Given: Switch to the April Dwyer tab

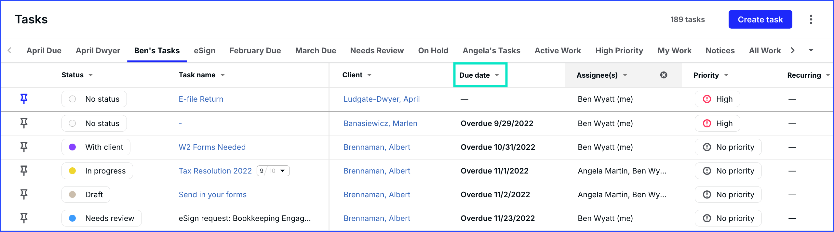Looking at the screenshot, I should (98, 50).
